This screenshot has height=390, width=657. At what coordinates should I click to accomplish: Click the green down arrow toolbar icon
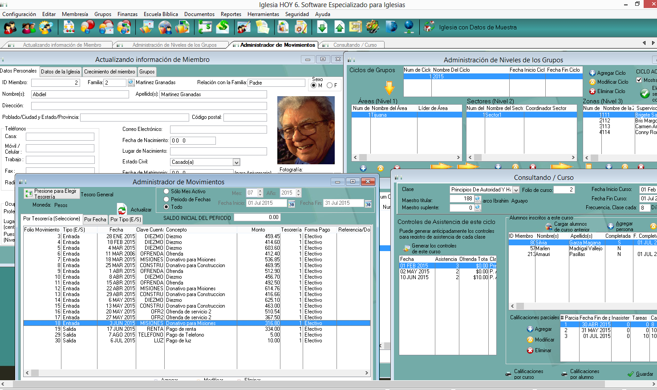coord(322,27)
